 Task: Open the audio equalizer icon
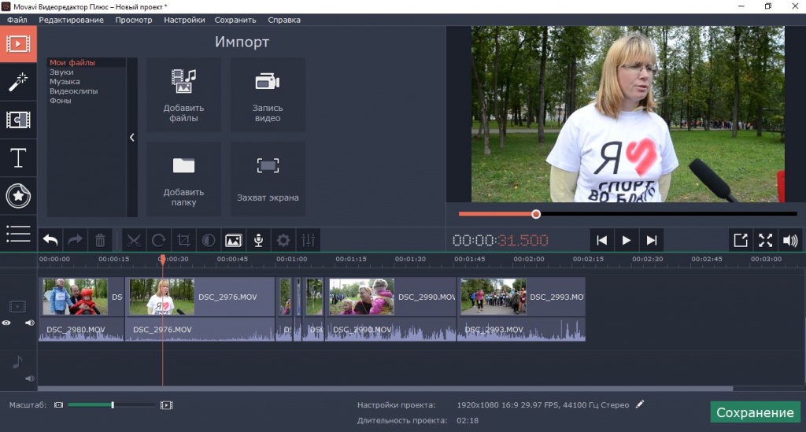point(308,240)
